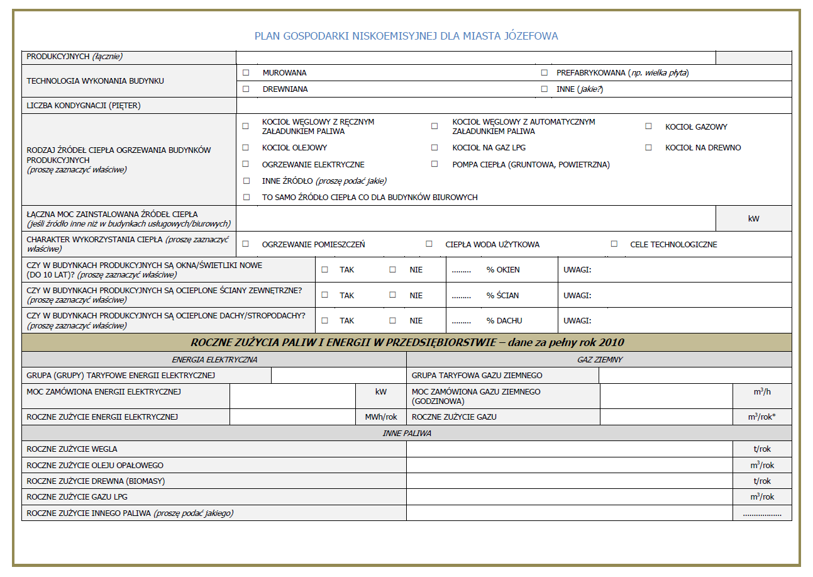Click the PRODUKCYJNYCH (łącznie) input field
This screenshot has height=577, width=813.
pyautogui.click(x=476, y=57)
